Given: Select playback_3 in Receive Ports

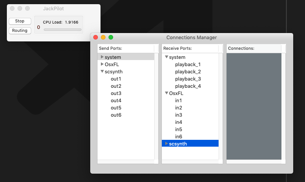Looking at the screenshot, I should [188, 79].
